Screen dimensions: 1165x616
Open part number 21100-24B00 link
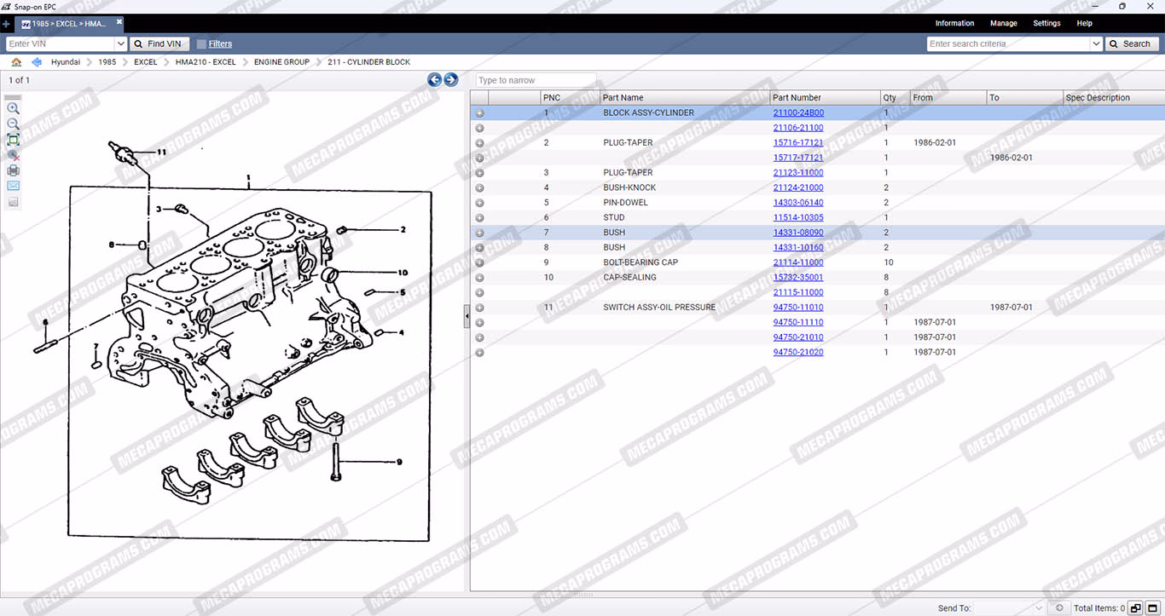798,113
